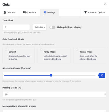Viewport: 109px width, 112px height.
Task: Close the Quiz dialog with the X
Action: coord(105,4)
